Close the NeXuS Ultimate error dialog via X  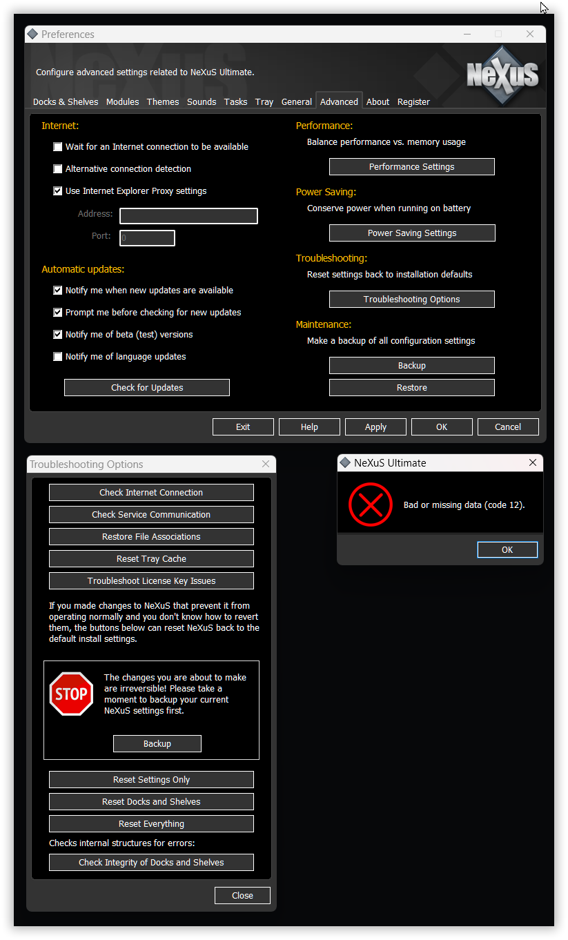point(532,463)
